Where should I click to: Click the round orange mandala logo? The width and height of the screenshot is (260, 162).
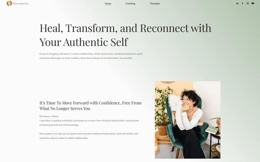(x=9, y=3)
